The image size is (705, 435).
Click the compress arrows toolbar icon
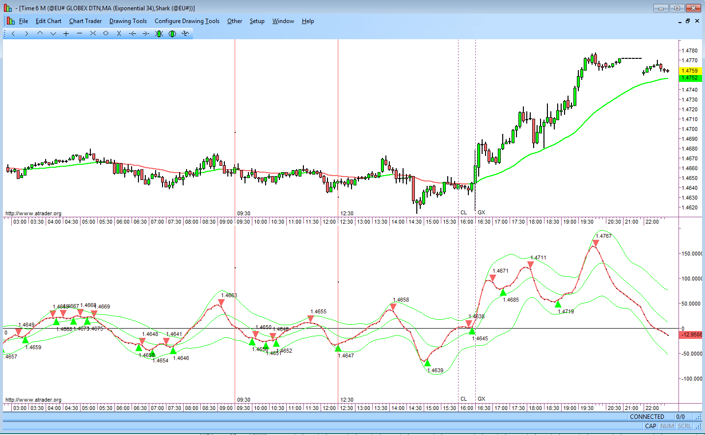coord(93,33)
